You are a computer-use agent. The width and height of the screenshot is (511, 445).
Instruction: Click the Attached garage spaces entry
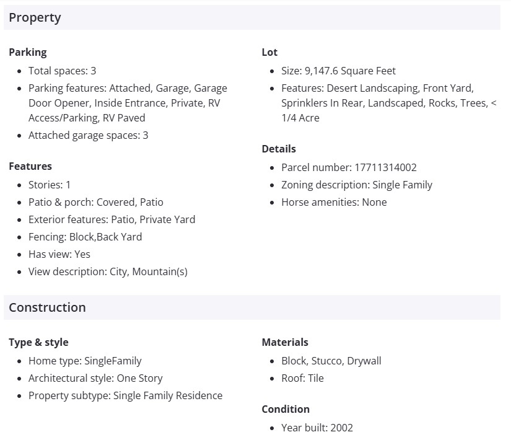point(88,135)
